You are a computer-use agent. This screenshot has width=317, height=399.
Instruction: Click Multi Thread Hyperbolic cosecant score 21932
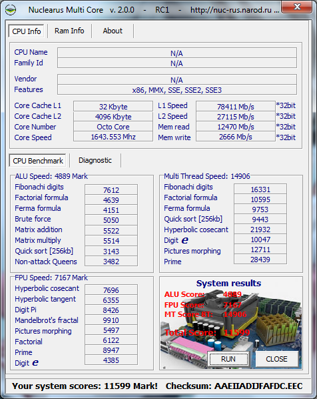point(260,230)
